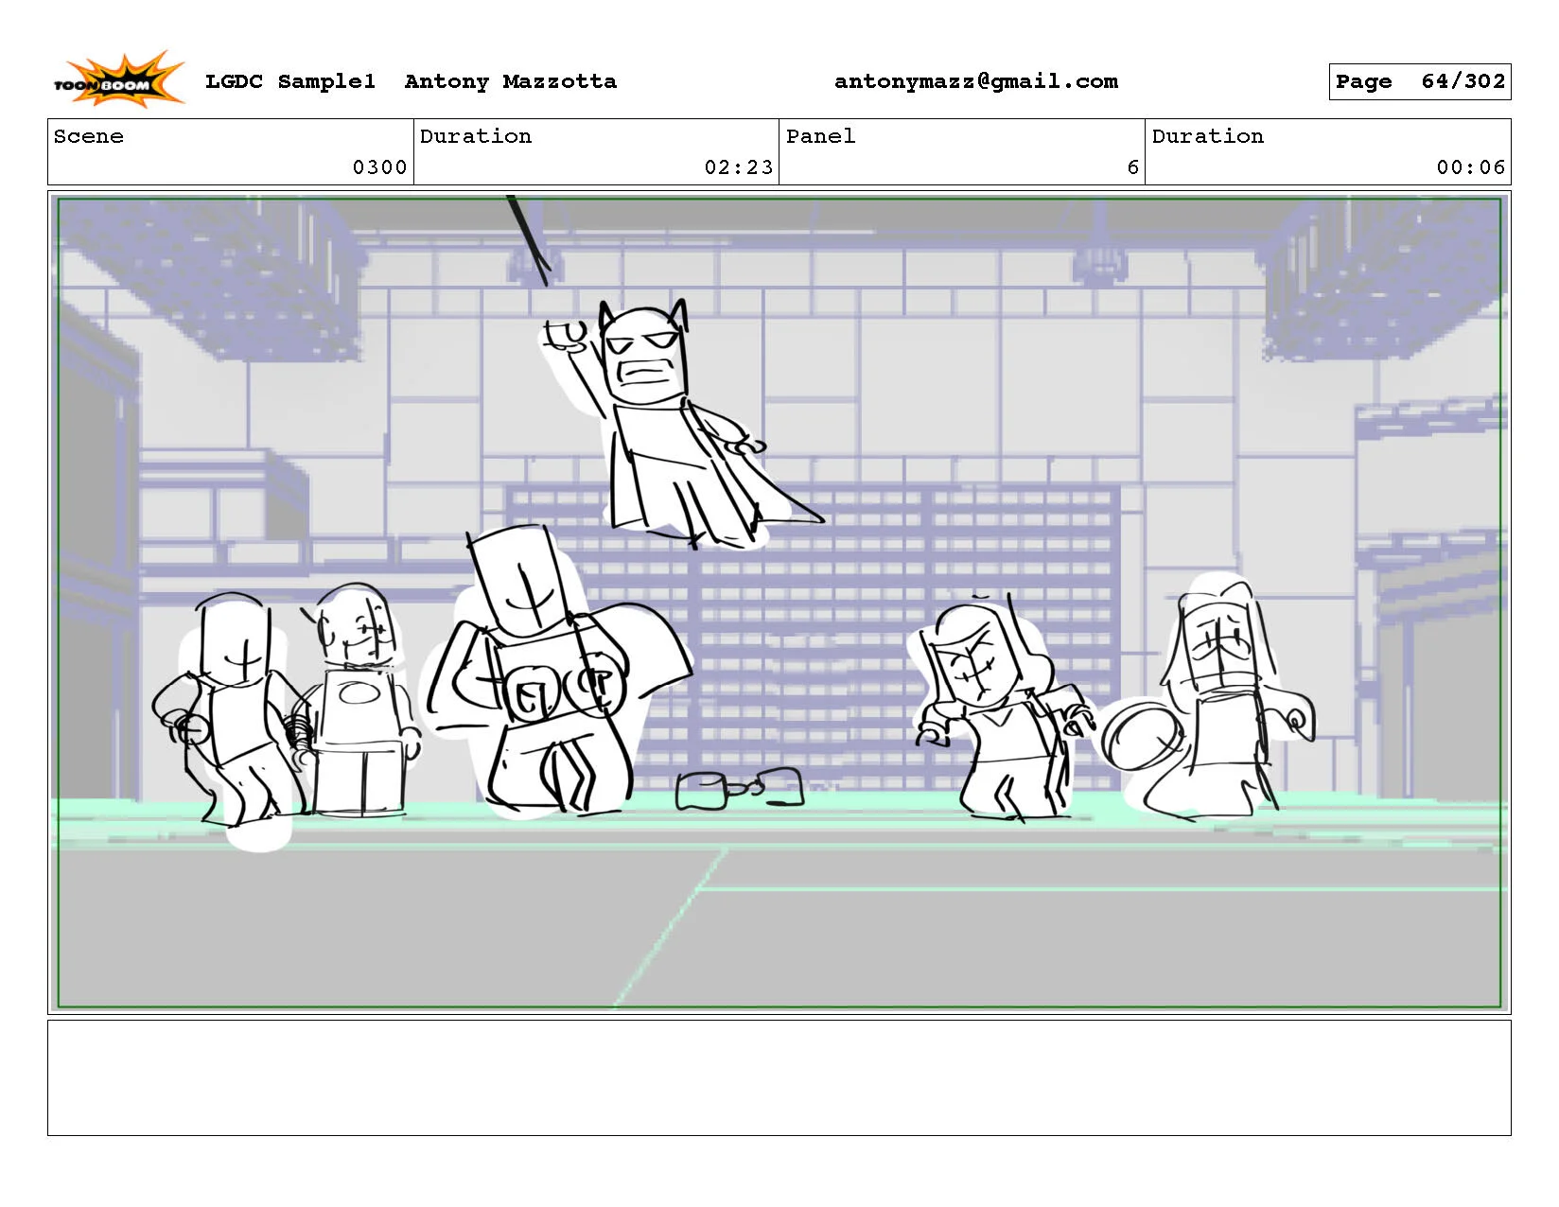The height and width of the screenshot is (1207, 1559).
Task: Select the author name 'Antony Mazzotta'
Action: click(x=511, y=81)
